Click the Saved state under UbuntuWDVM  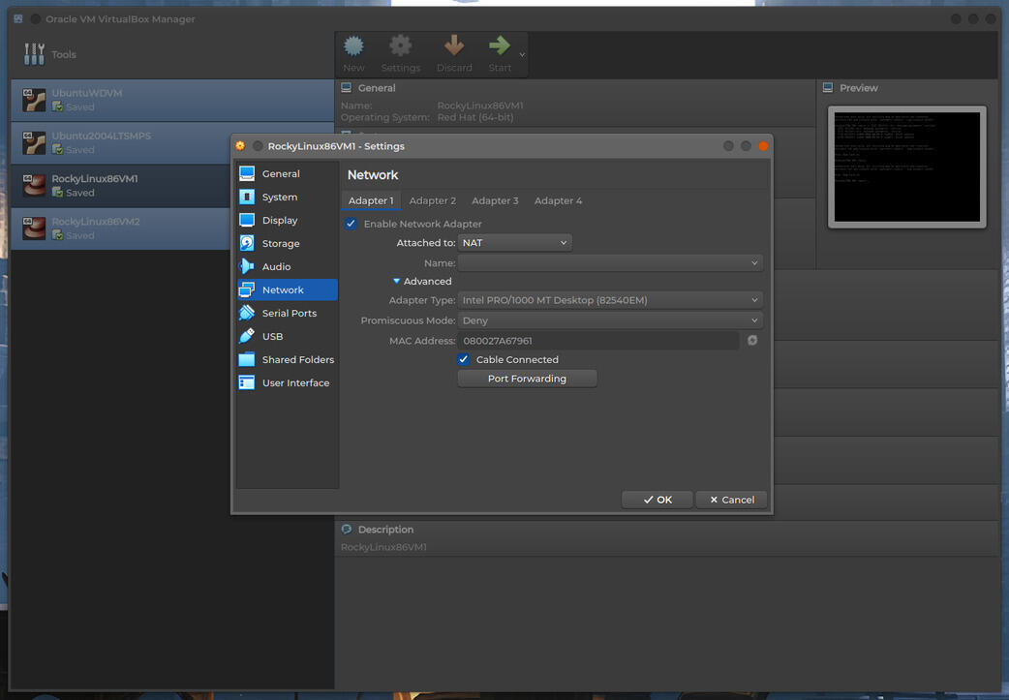79,107
